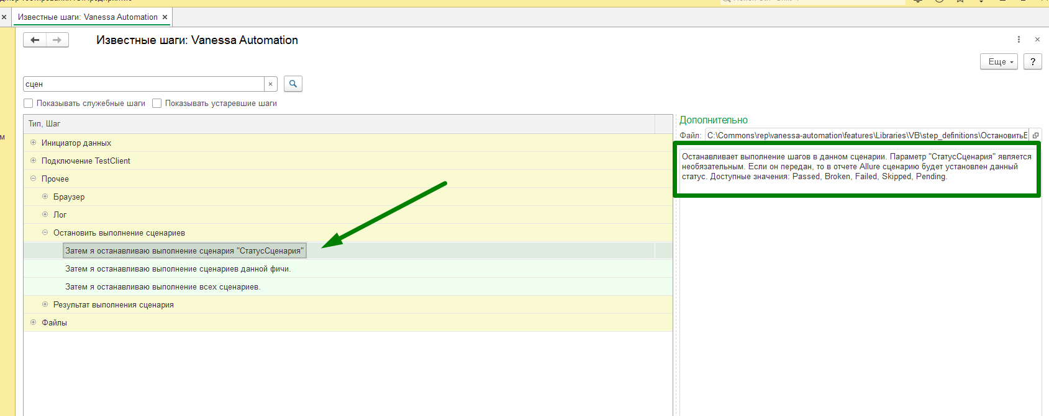Run search with the magnifier button

[293, 84]
